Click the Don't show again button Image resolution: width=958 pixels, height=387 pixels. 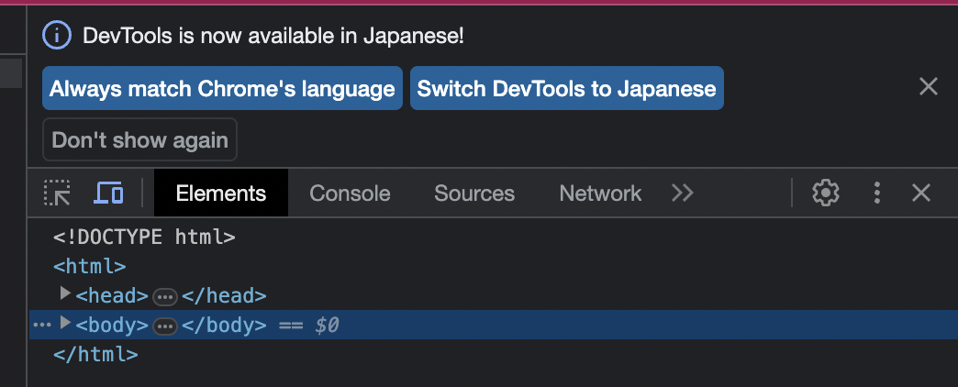click(139, 139)
